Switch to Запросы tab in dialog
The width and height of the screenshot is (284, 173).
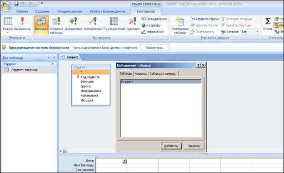(141, 74)
